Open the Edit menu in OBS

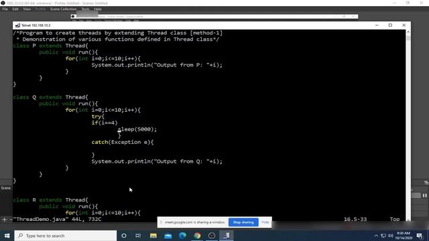pyautogui.click(x=15, y=9)
